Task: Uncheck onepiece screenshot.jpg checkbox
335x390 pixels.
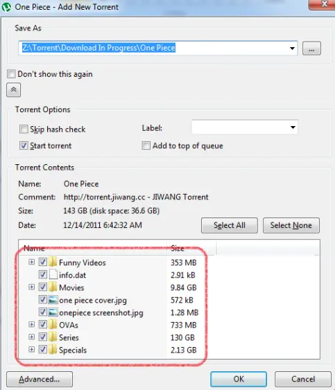Action: 43,312
